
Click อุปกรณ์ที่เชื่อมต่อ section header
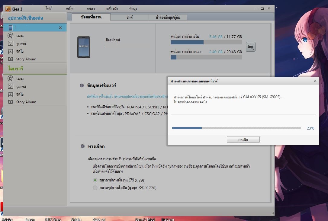click(x=25, y=18)
